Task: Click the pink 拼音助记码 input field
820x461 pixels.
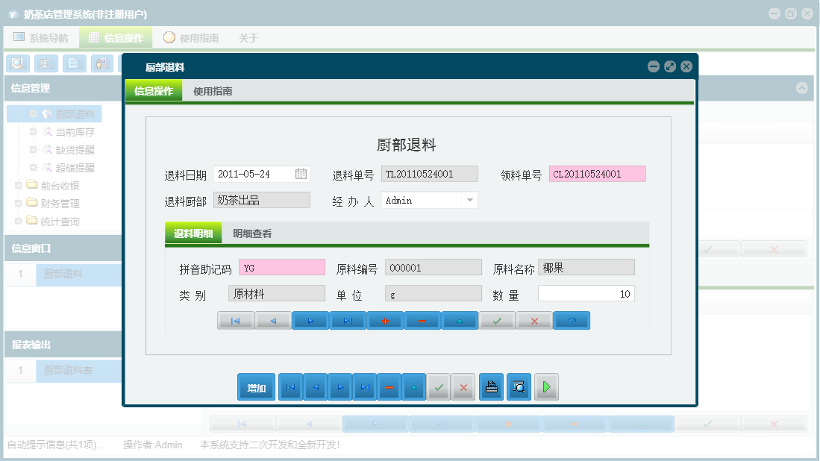Action: pyautogui.click(x=281, y=266)
